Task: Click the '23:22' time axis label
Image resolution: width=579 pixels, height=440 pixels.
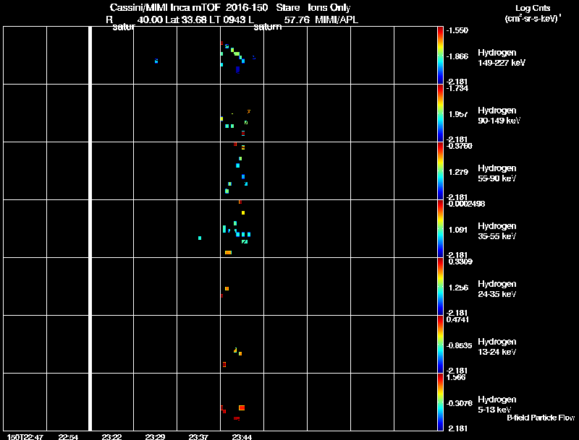Action: coord(111,437)
